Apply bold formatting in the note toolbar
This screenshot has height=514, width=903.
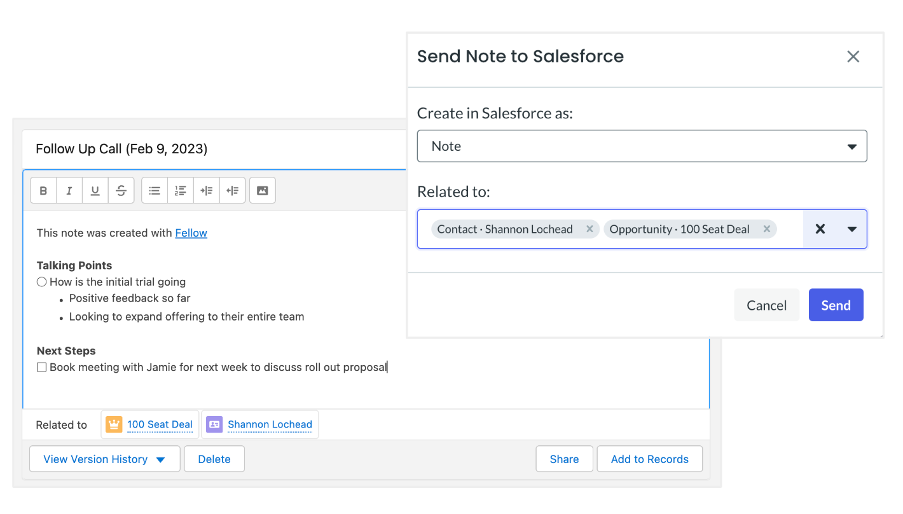(x=43, y=190)
